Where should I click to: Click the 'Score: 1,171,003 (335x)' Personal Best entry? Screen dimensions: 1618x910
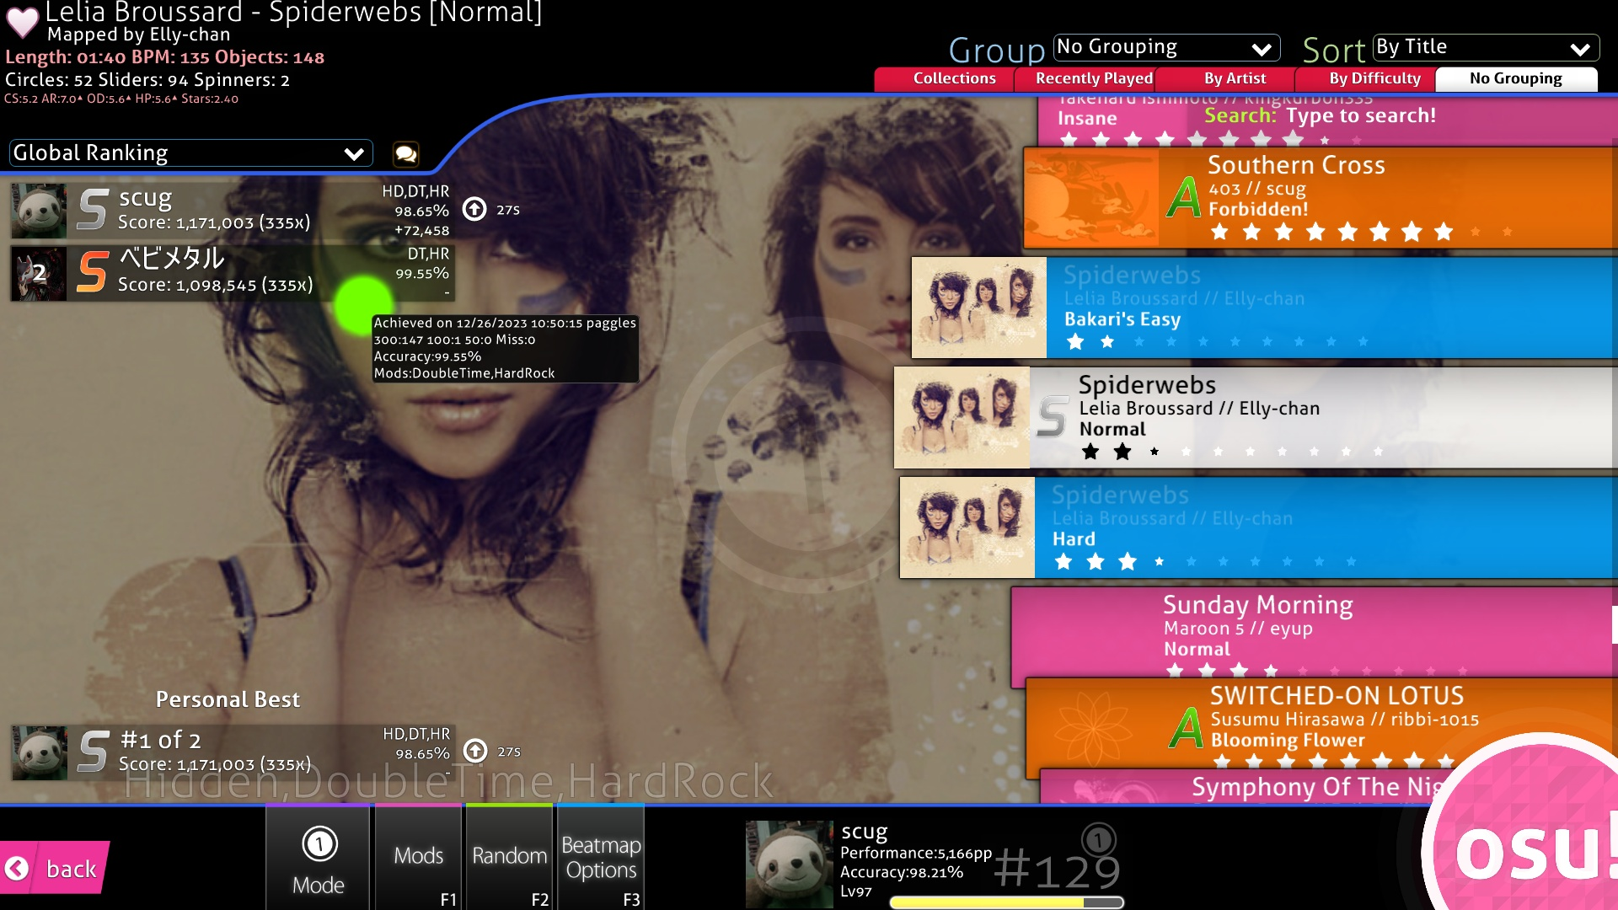[215, 764]
